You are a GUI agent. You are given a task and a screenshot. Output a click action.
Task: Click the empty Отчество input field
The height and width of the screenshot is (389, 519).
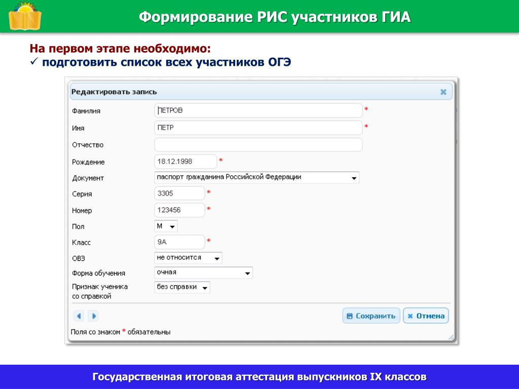(258, 145)
